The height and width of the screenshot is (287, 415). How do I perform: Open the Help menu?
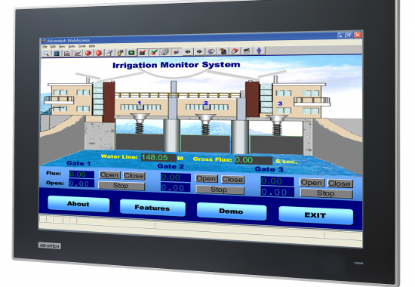(x=92, y=46)
